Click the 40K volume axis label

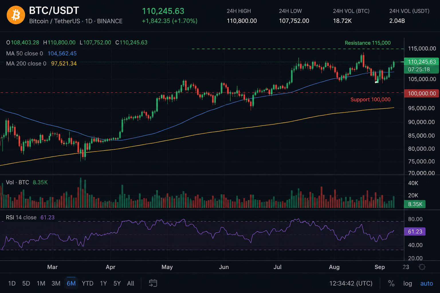413,183
